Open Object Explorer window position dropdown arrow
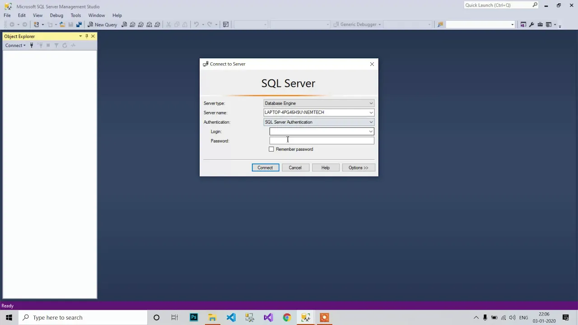The image size is (578, 325). pyautogui.click(x=80, y=36)
